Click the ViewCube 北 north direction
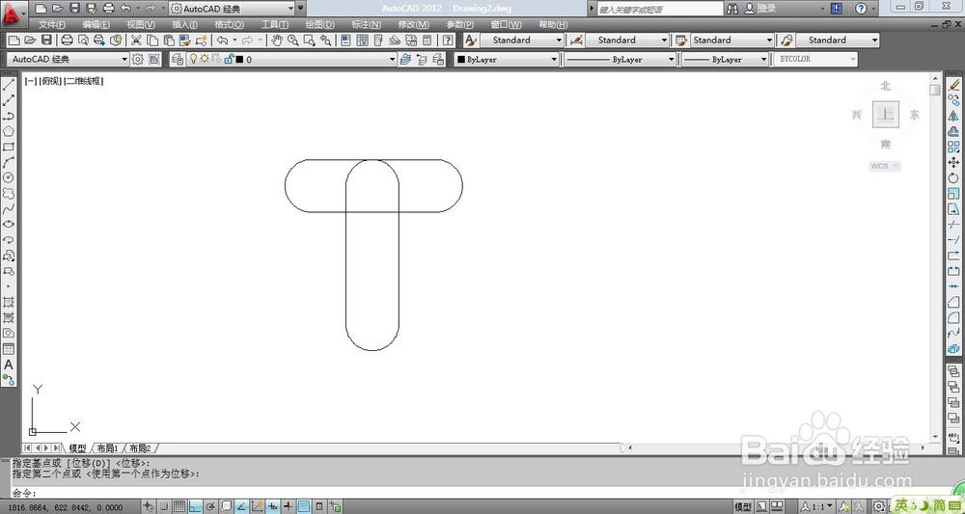The width and height of the screenshot is (965, 514). 886,86
